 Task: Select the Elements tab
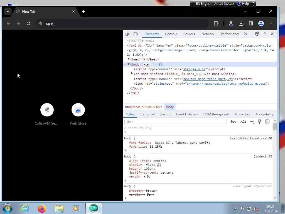tap(152, 34)
